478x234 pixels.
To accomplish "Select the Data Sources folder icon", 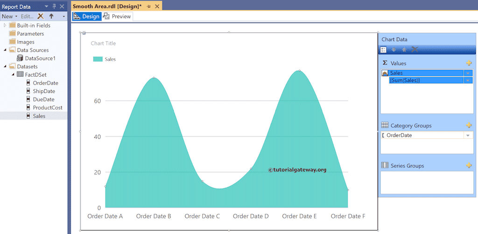I will tap(12, 50).
